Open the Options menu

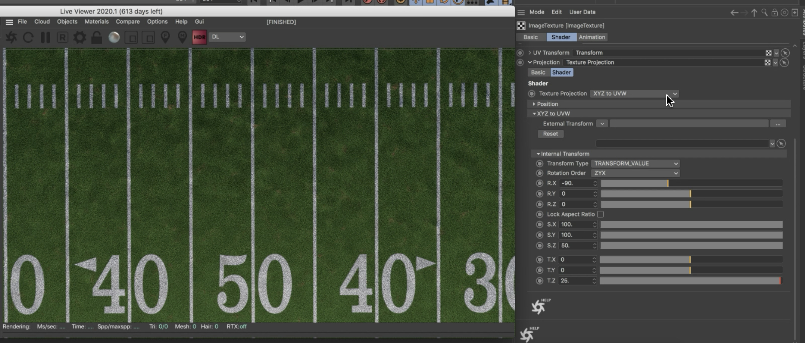[157, 22]
